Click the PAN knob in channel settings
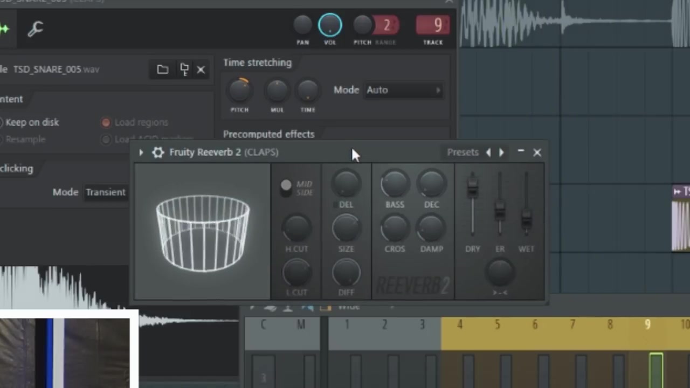 point(302,25)
